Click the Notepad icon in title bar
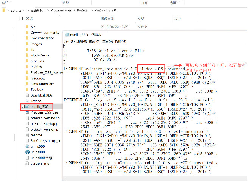249x181 pixels. (x=67, y=34)
